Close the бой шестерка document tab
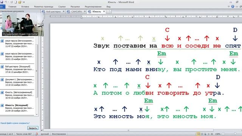Image resolution: width=242 pixels, height=136 pixels. point(64,11)
